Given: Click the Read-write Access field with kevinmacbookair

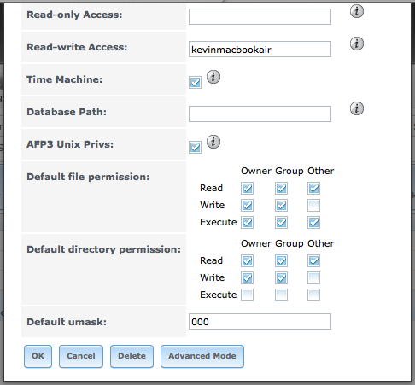Looking at the screenshot, I should [x=260, y=49].
